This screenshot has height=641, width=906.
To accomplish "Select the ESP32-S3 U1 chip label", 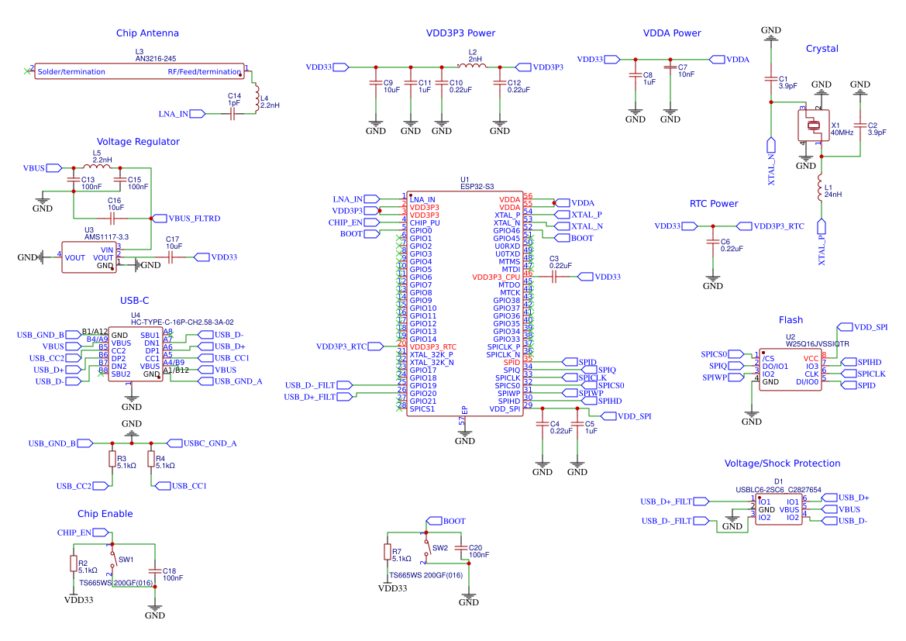I will 477,183.
